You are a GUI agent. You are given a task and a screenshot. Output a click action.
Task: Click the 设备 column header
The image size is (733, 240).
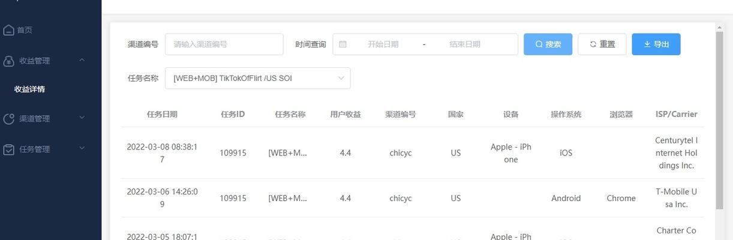pyautogui.click(x=511, y=114)
